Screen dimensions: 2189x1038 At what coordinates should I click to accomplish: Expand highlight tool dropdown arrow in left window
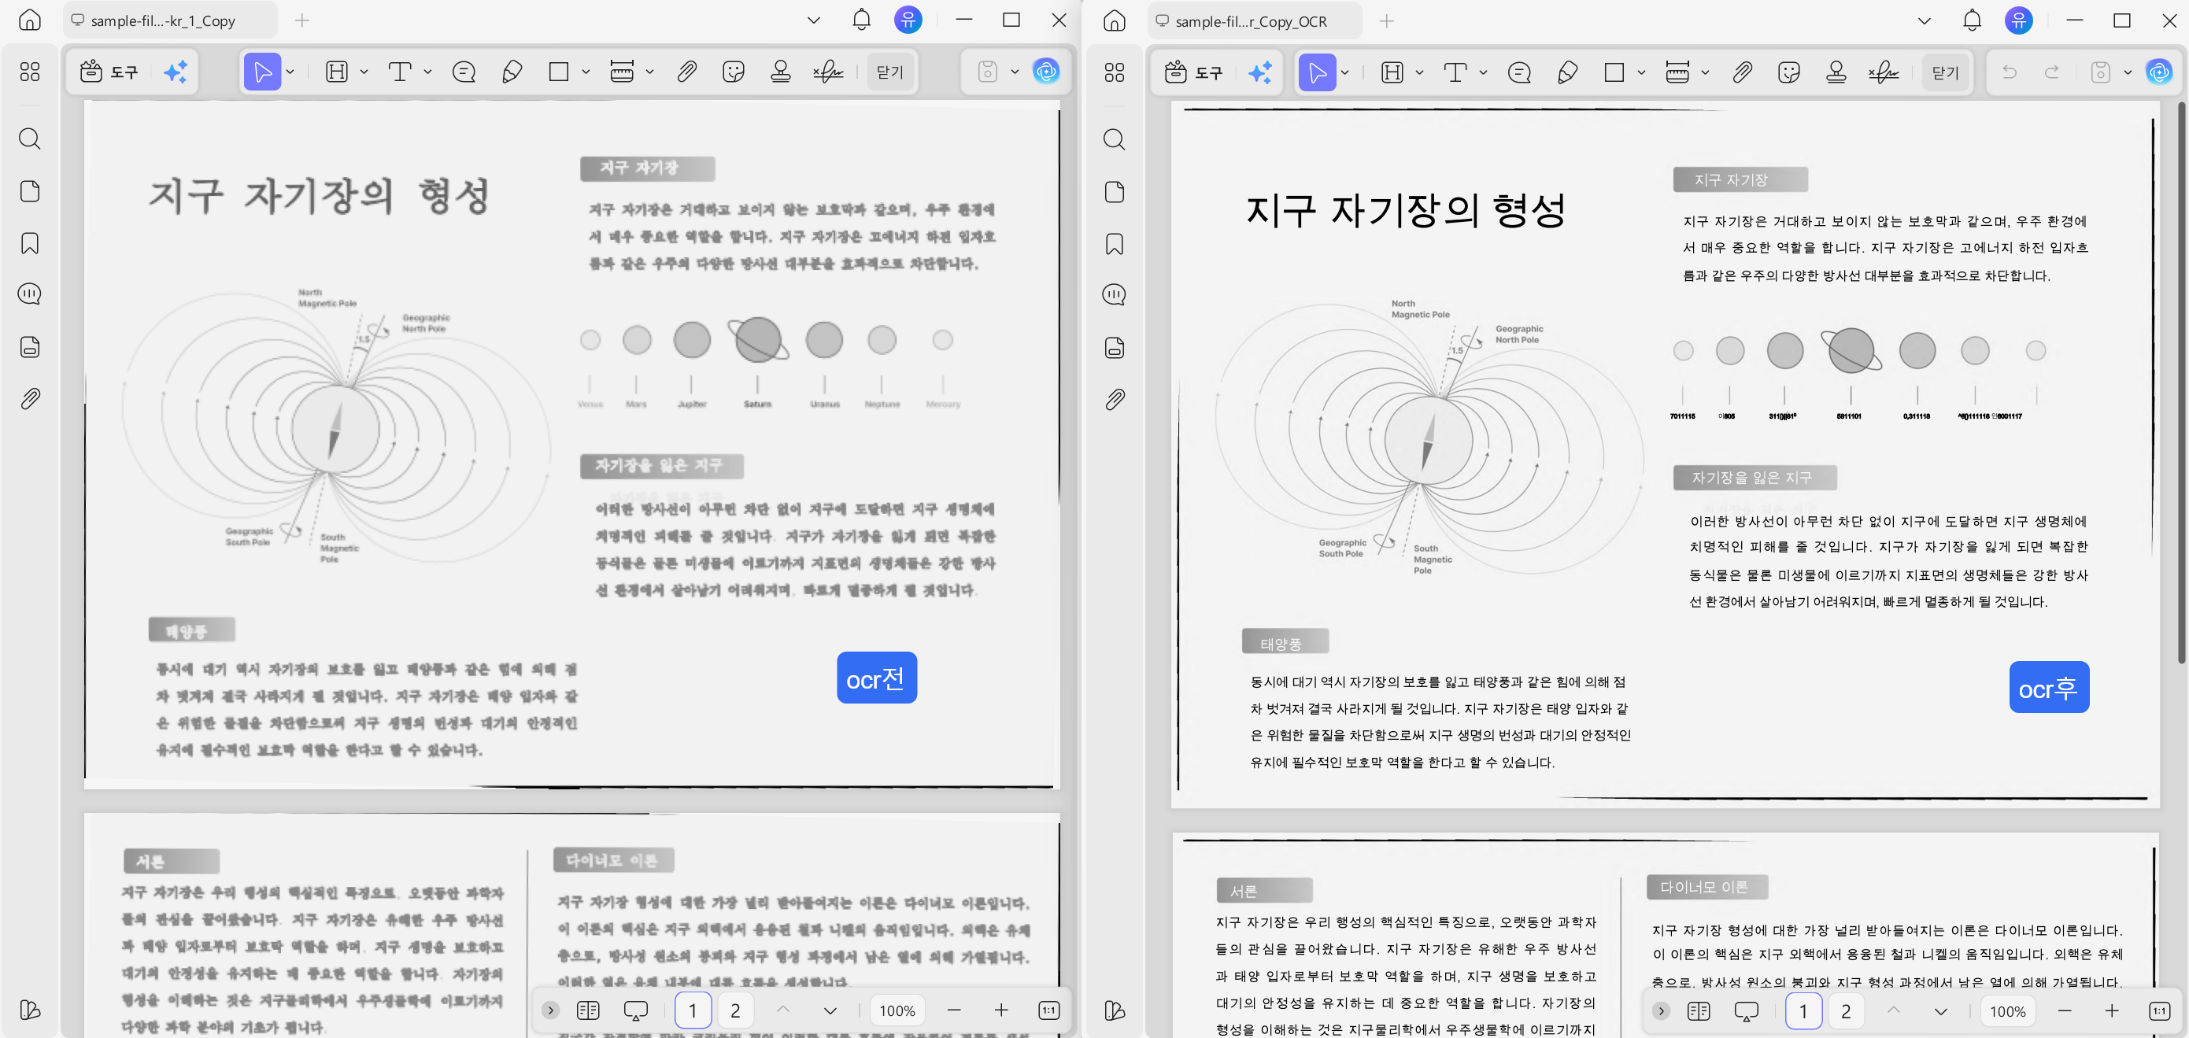364,72
